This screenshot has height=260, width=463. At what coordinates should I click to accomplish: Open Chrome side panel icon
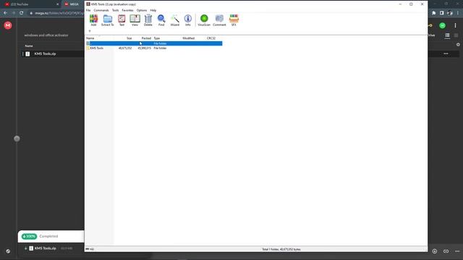click(x=442, y=13)
